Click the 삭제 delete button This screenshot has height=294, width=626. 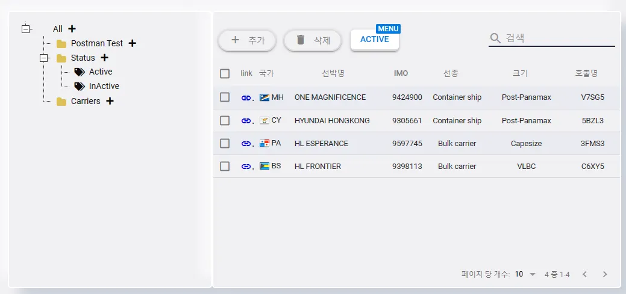click(x=313, y=40)
